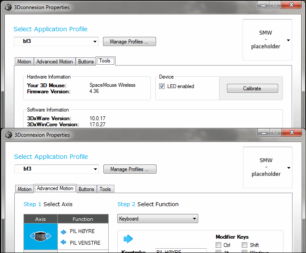306x253 pixels.
Task: Disable the LED enabled checkbox
Action: (162, 86)
